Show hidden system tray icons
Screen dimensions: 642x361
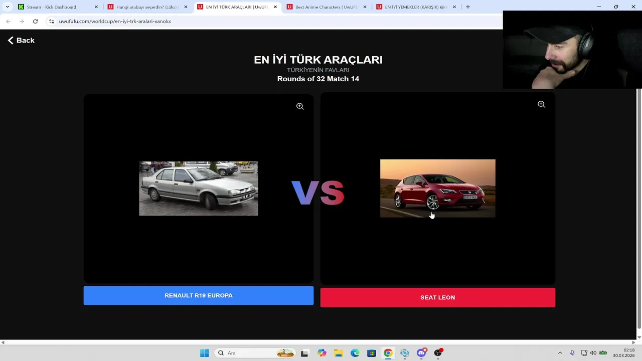tap(560, 353)
